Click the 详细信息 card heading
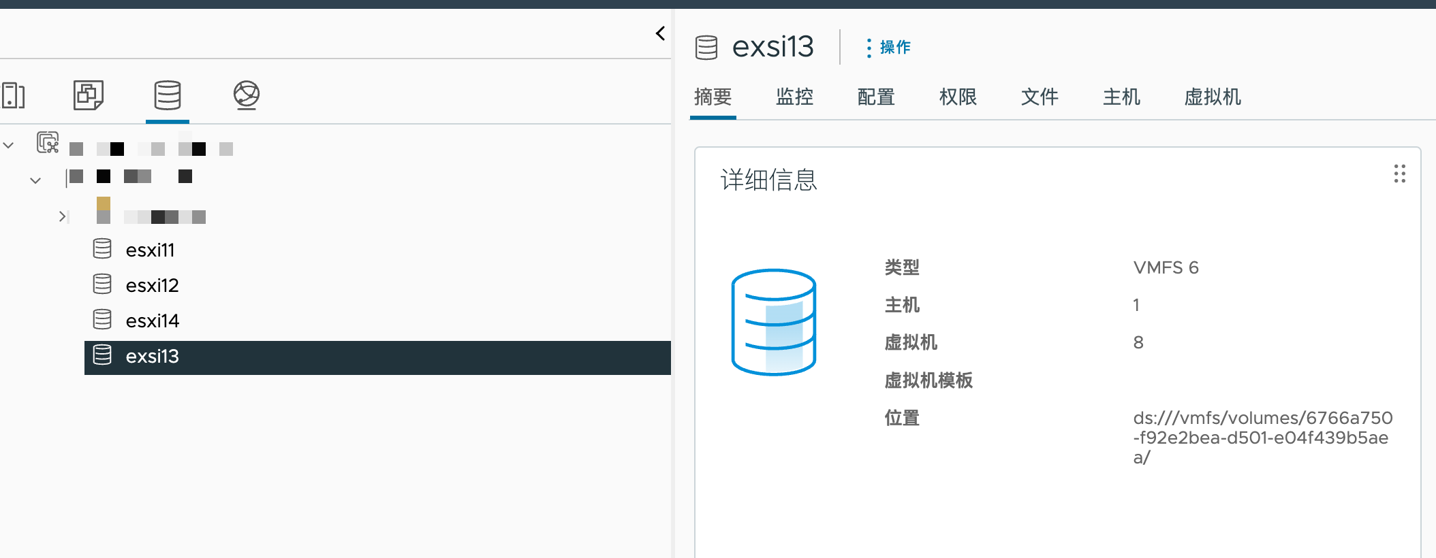This screenshot has width=1436, height=558. tap(768, 180)
